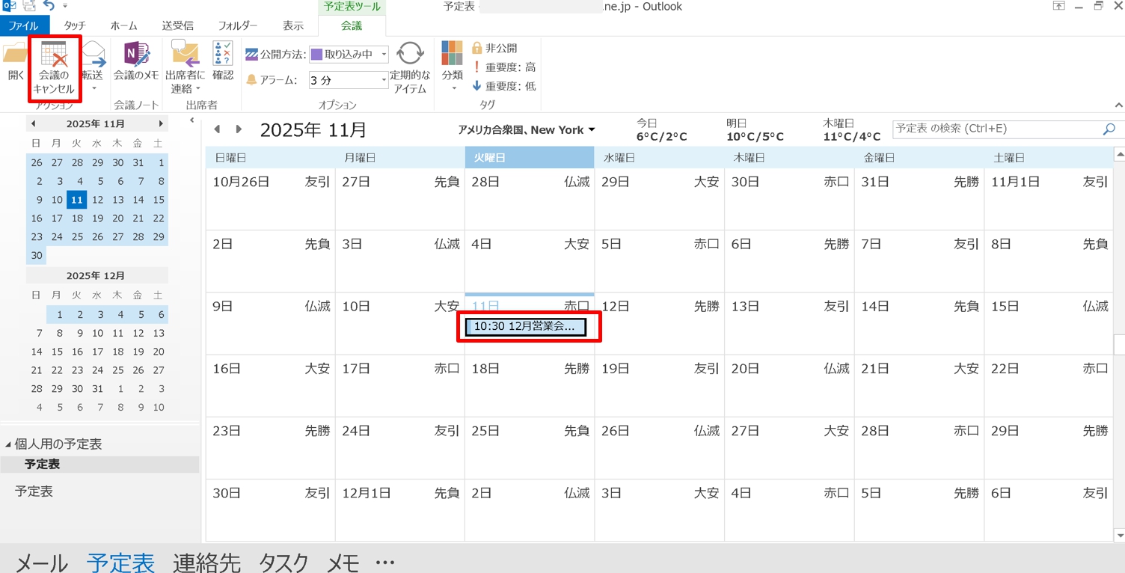Switch to the ホーム ribbon tab
Viewport: 1125px width, 573px height.
(123, 25)
